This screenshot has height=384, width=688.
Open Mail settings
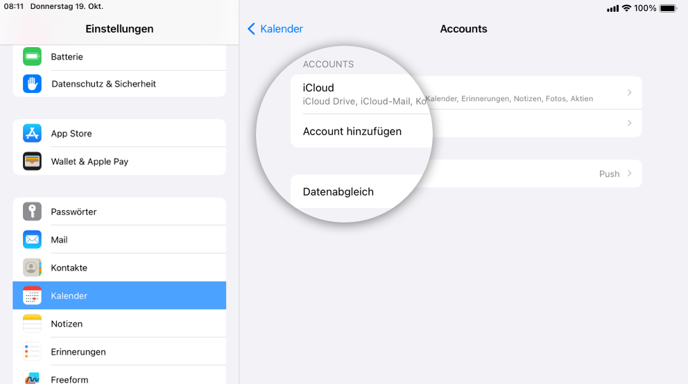click(x=119, y=240)
